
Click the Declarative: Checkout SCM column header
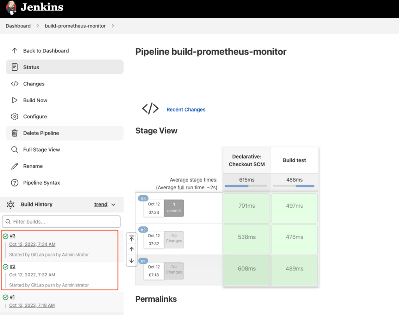(x=247, y=160)
